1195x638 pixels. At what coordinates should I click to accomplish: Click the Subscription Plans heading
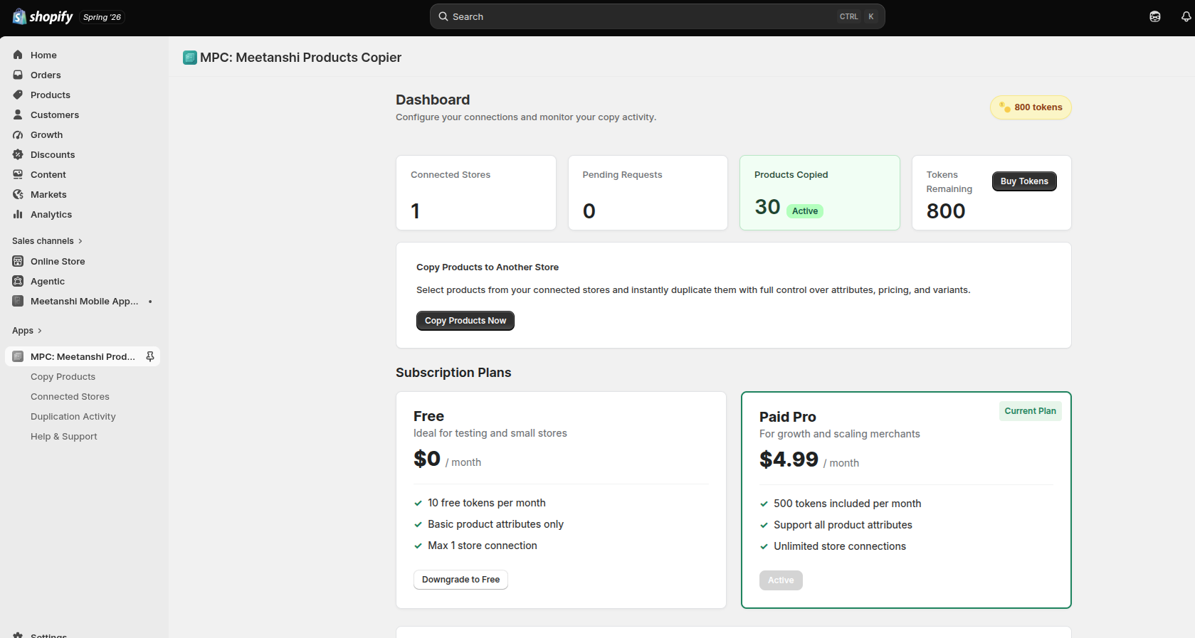point(453,373)
